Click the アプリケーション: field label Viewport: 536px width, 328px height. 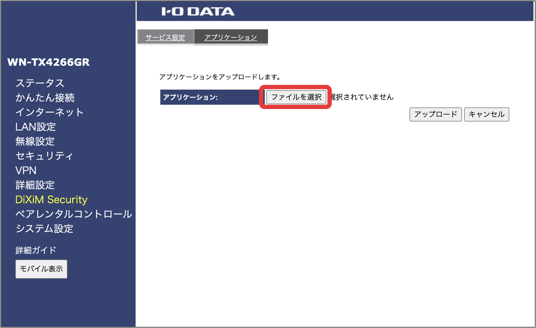tap(190, 97)
